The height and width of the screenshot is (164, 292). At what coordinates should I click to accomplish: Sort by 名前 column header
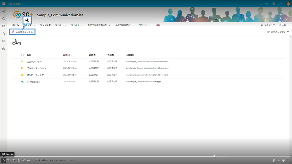[29, 55]
